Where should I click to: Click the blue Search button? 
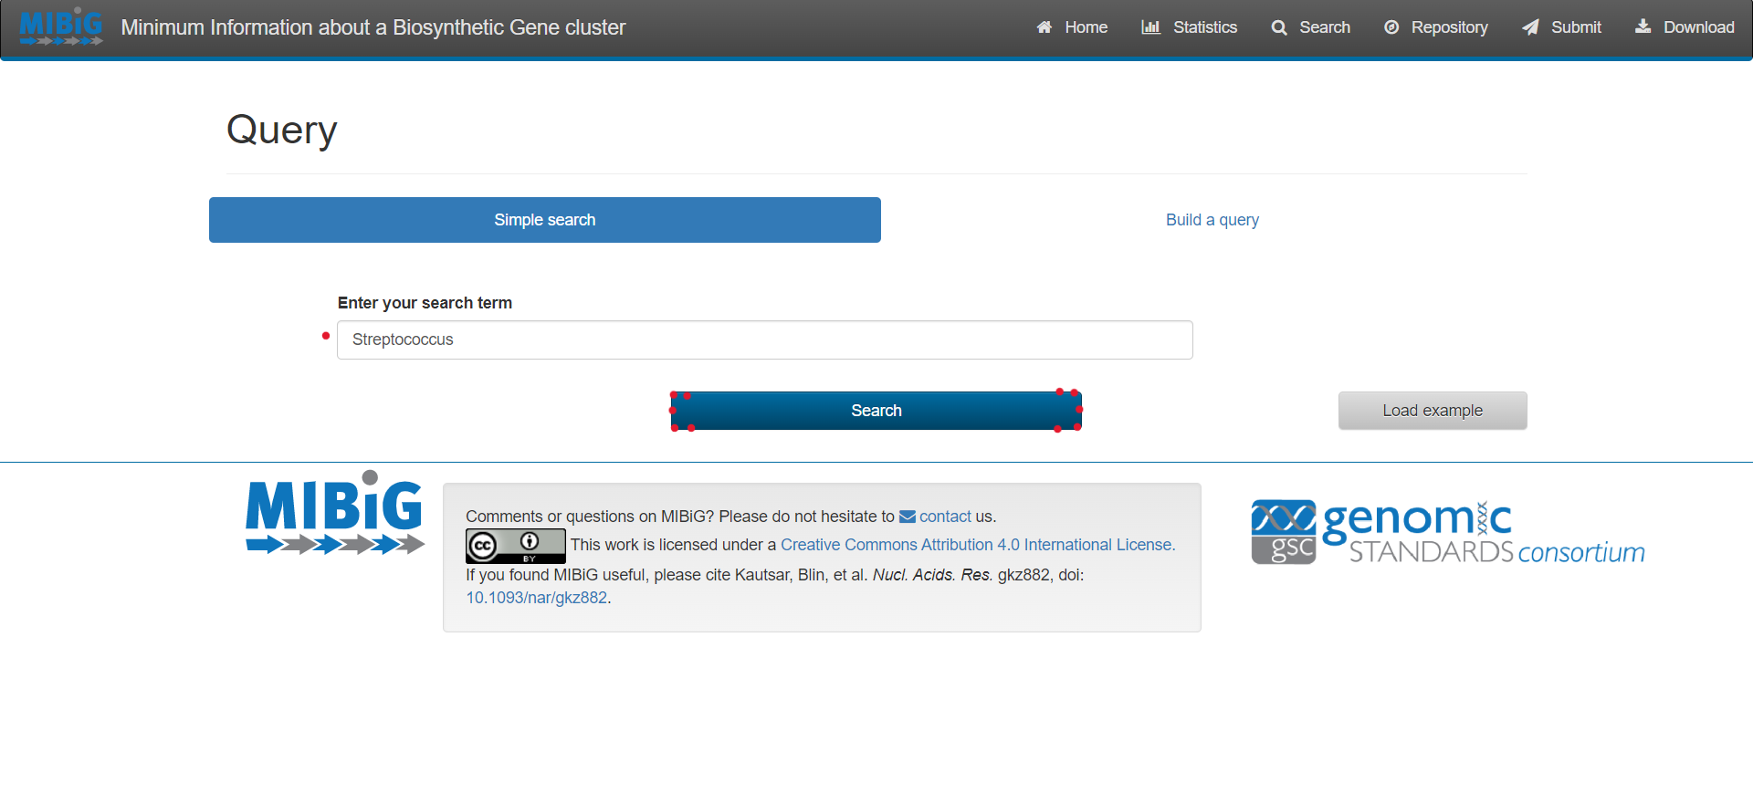[876, 411]
